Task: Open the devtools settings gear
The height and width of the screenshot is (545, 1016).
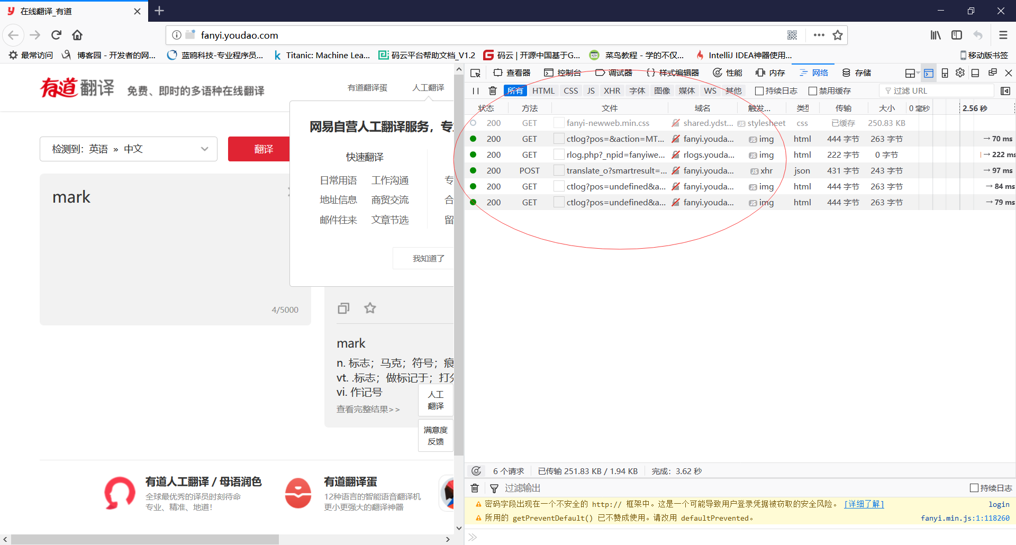Action: (960, 73)
